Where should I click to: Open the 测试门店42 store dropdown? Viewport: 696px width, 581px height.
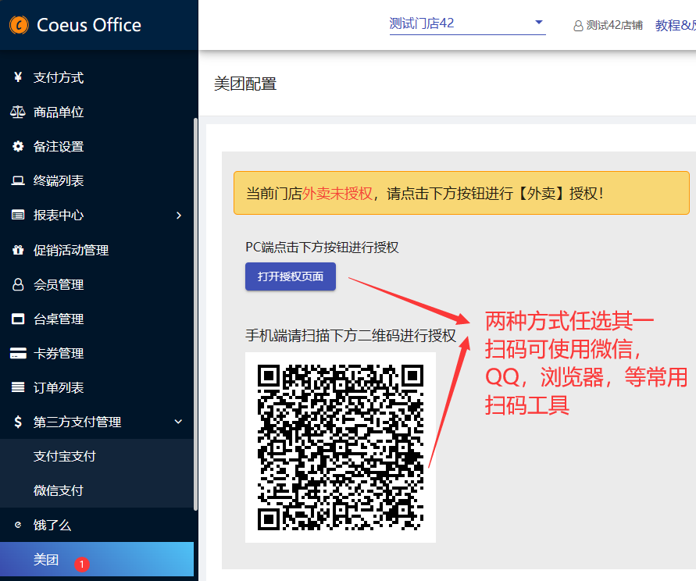[x=466, y=23]
